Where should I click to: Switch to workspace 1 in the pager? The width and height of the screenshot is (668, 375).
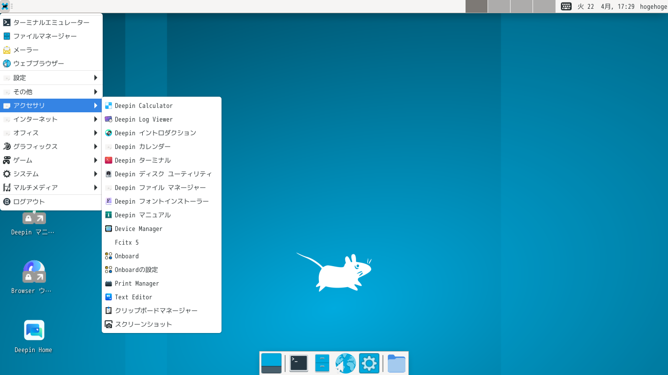pyautogui.click(x=476, y=6)
